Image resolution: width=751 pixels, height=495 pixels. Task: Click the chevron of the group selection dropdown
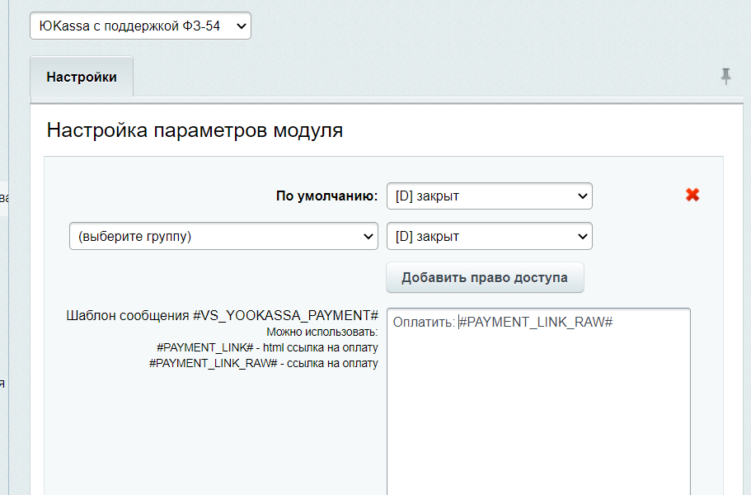[370, 236]
